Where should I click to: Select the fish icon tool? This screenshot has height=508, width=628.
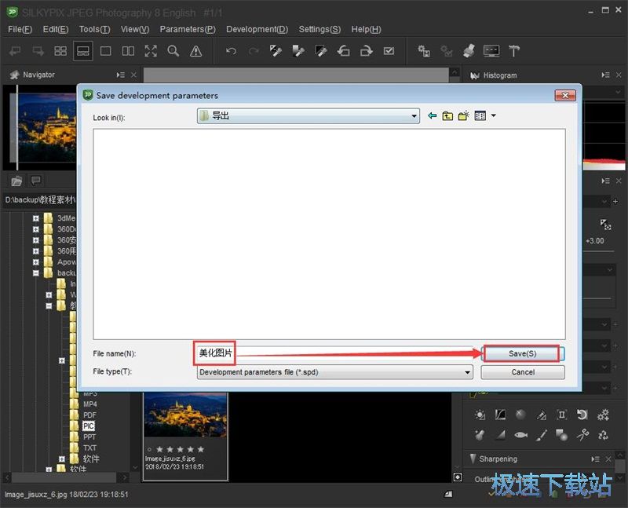coord(520,435)
